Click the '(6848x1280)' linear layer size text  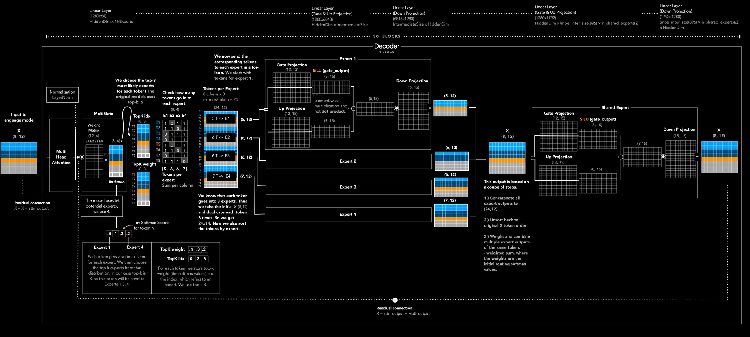(x=403, y=19)
